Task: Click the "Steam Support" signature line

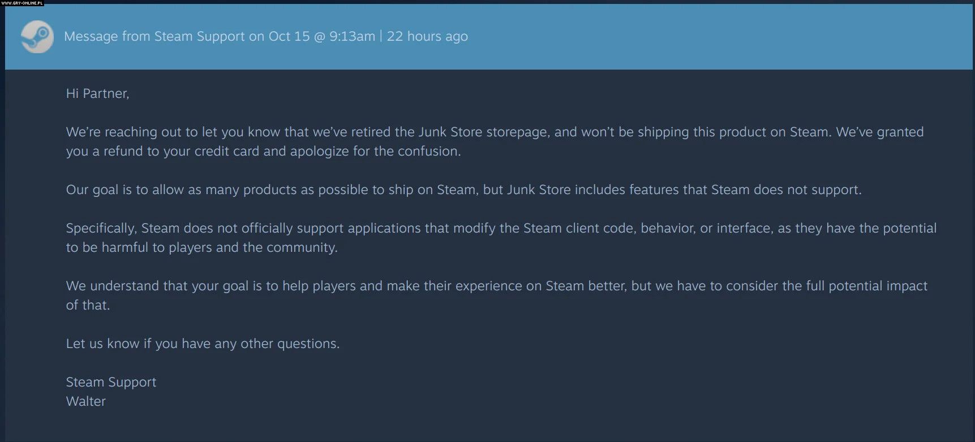Action: pos(111,382)
